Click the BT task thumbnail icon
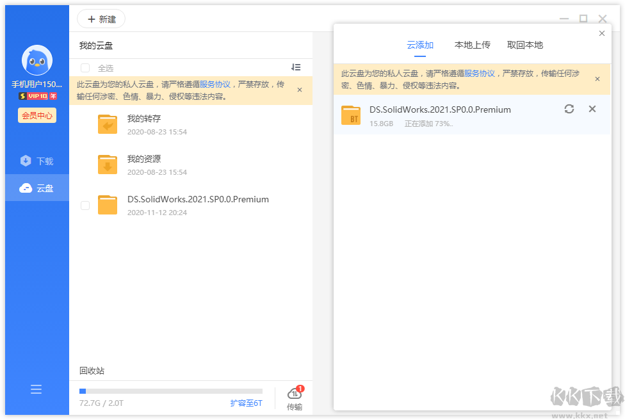Viewport: 625px width, 420px height. pyautogui.click(x=351, y=115)
